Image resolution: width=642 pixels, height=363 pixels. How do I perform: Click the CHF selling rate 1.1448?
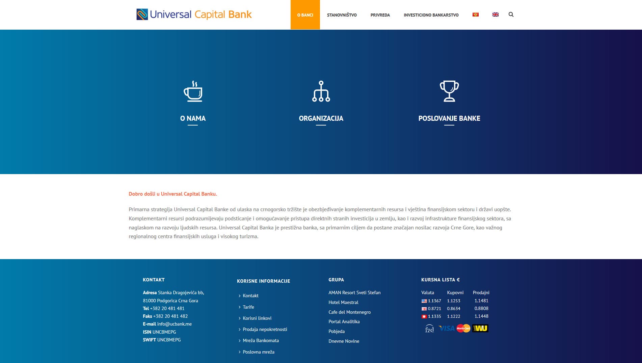(481, 316)
